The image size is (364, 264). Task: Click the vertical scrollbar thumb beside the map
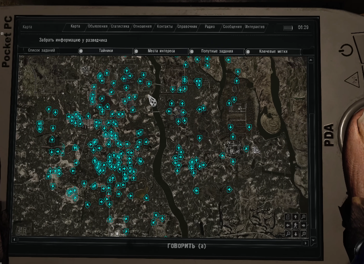point(312,171)
